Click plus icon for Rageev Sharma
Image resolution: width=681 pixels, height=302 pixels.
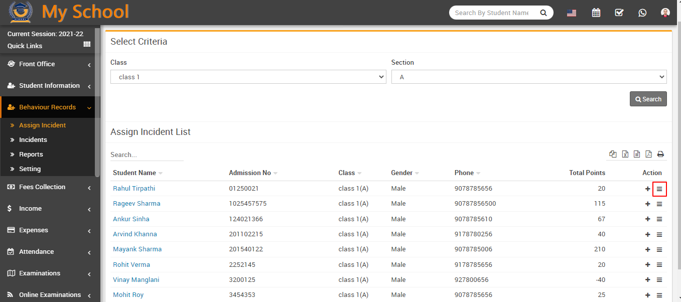click(x=647, y=204)
